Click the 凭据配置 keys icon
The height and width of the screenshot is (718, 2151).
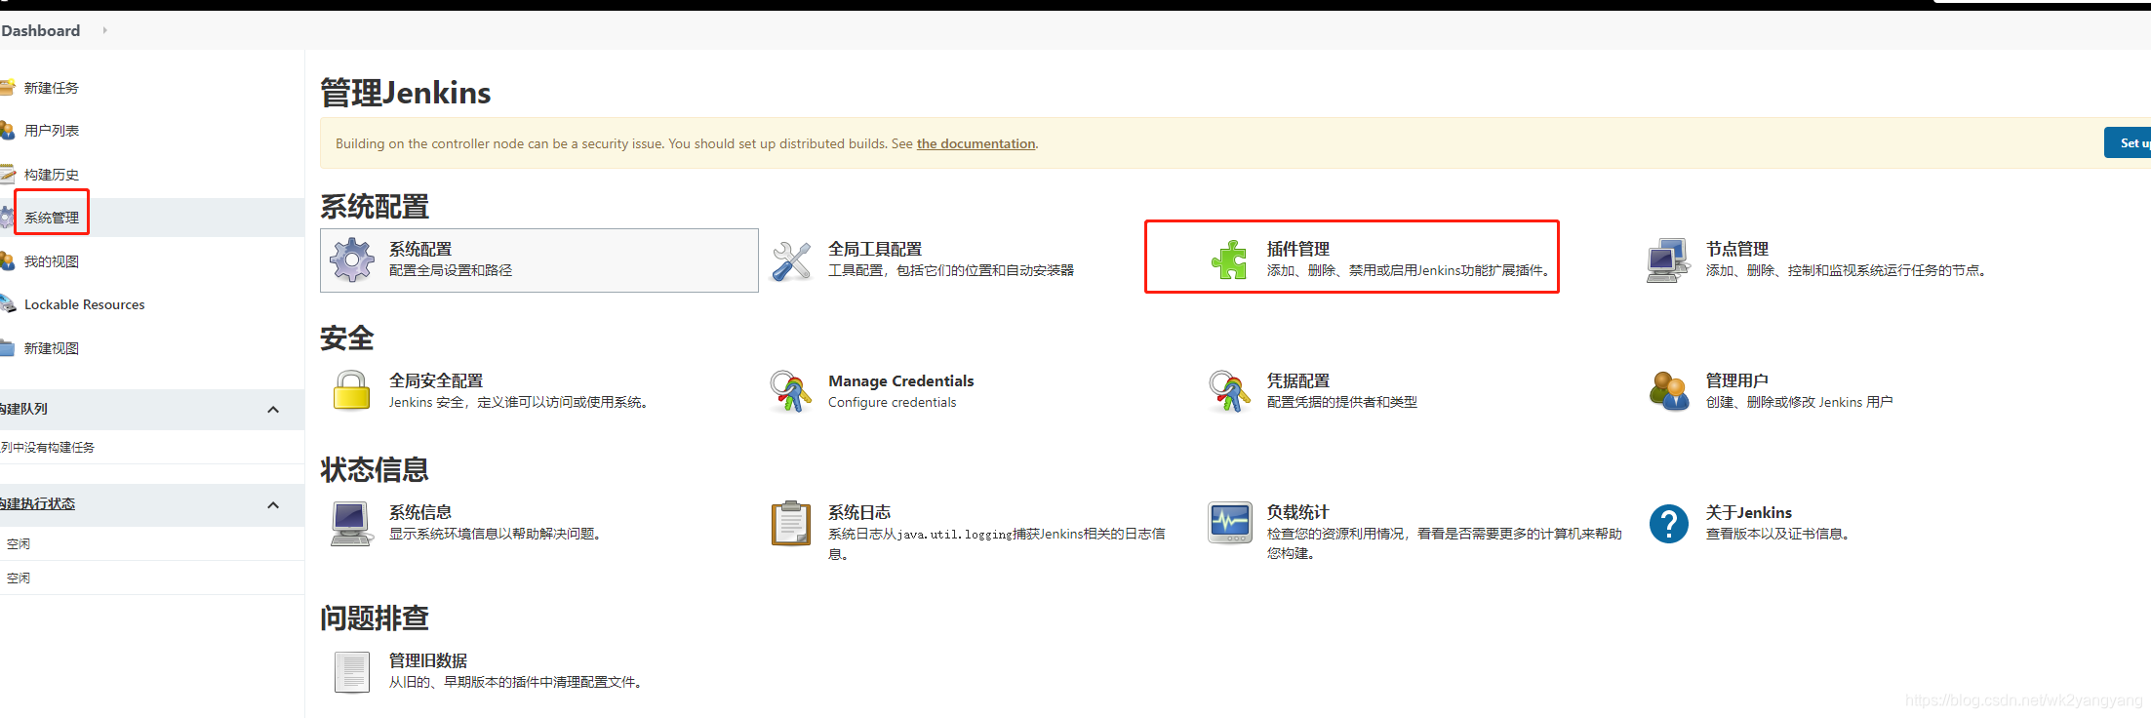1229,390
